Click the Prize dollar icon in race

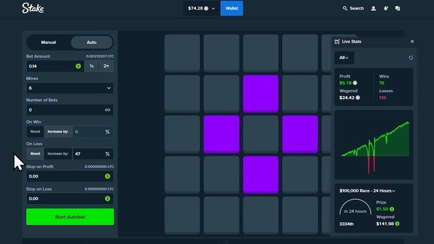click(392, 209)
